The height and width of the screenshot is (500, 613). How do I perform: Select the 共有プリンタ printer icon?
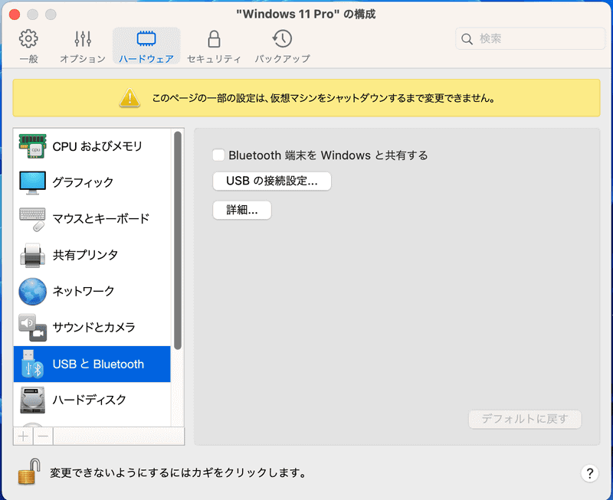[32, 255]
